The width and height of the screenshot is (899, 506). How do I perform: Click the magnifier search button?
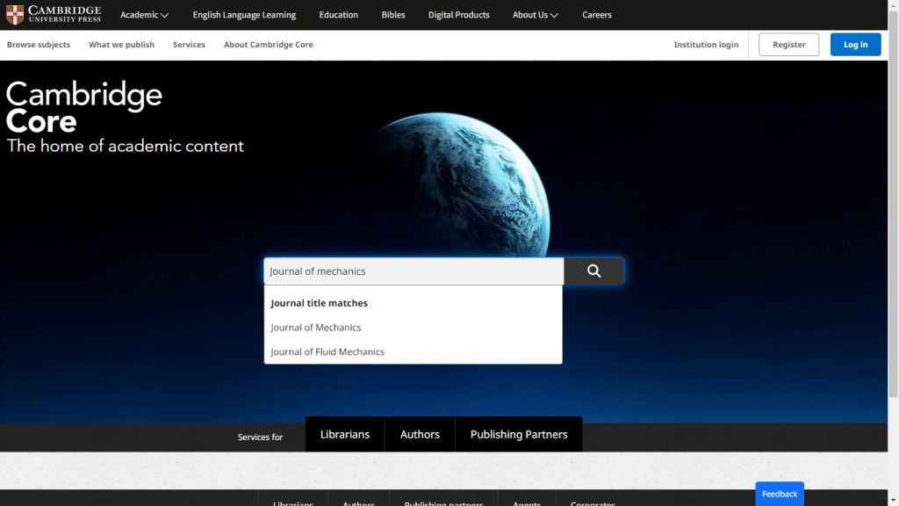tap(593, 271)
